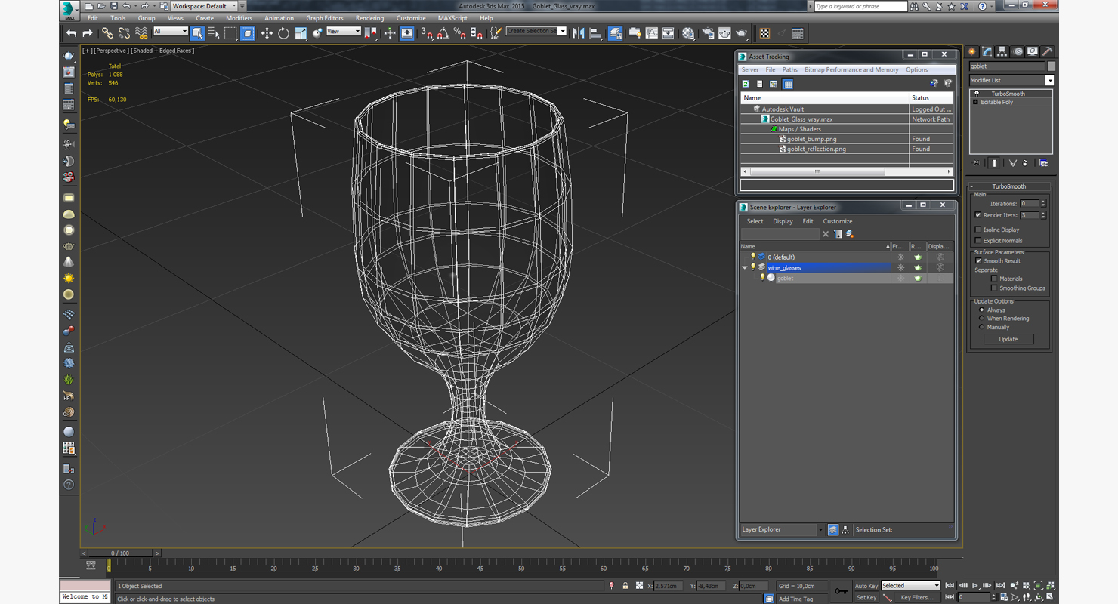1118x604 pixels.
Task: Check Separate by Materials option
Action: tap(994, 279)
